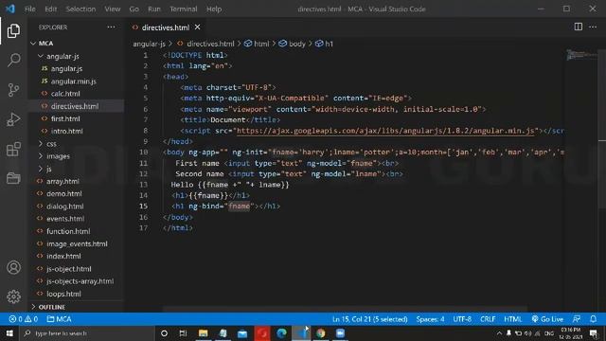Open the Selection menu
606x341 pixels.
tap(80, 9)
